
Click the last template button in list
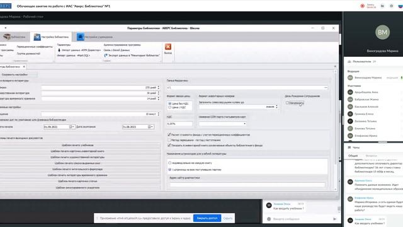(x=77, y=188)
